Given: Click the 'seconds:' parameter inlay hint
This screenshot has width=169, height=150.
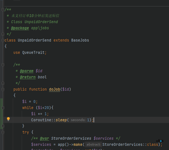Looking at the screenshot, I should click(78, 120).
